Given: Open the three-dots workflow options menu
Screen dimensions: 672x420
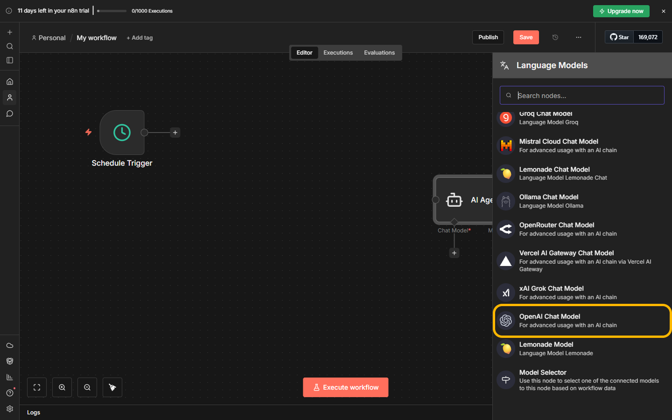Looking at the screenshot, I should 579,37.
